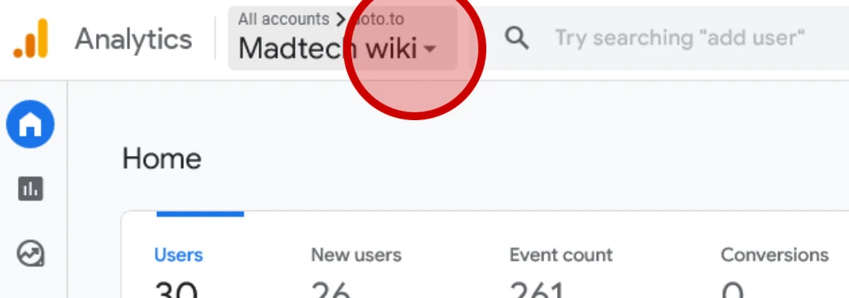Open the Home icon in the sidebar
Screen dimensions: 849x298
coord(30,124)
